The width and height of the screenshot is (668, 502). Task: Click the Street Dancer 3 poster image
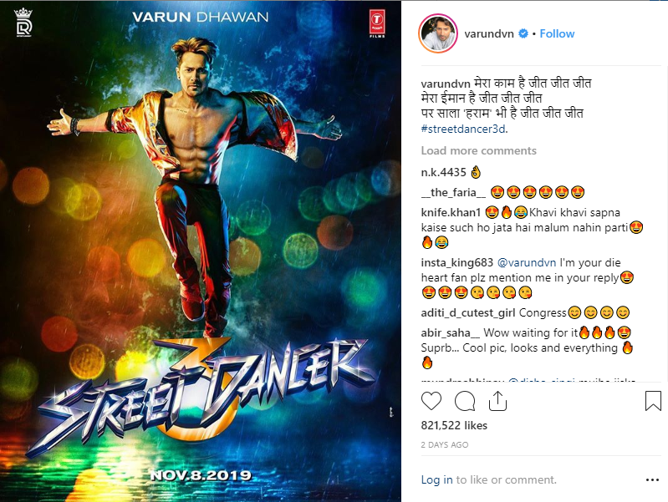200,251
